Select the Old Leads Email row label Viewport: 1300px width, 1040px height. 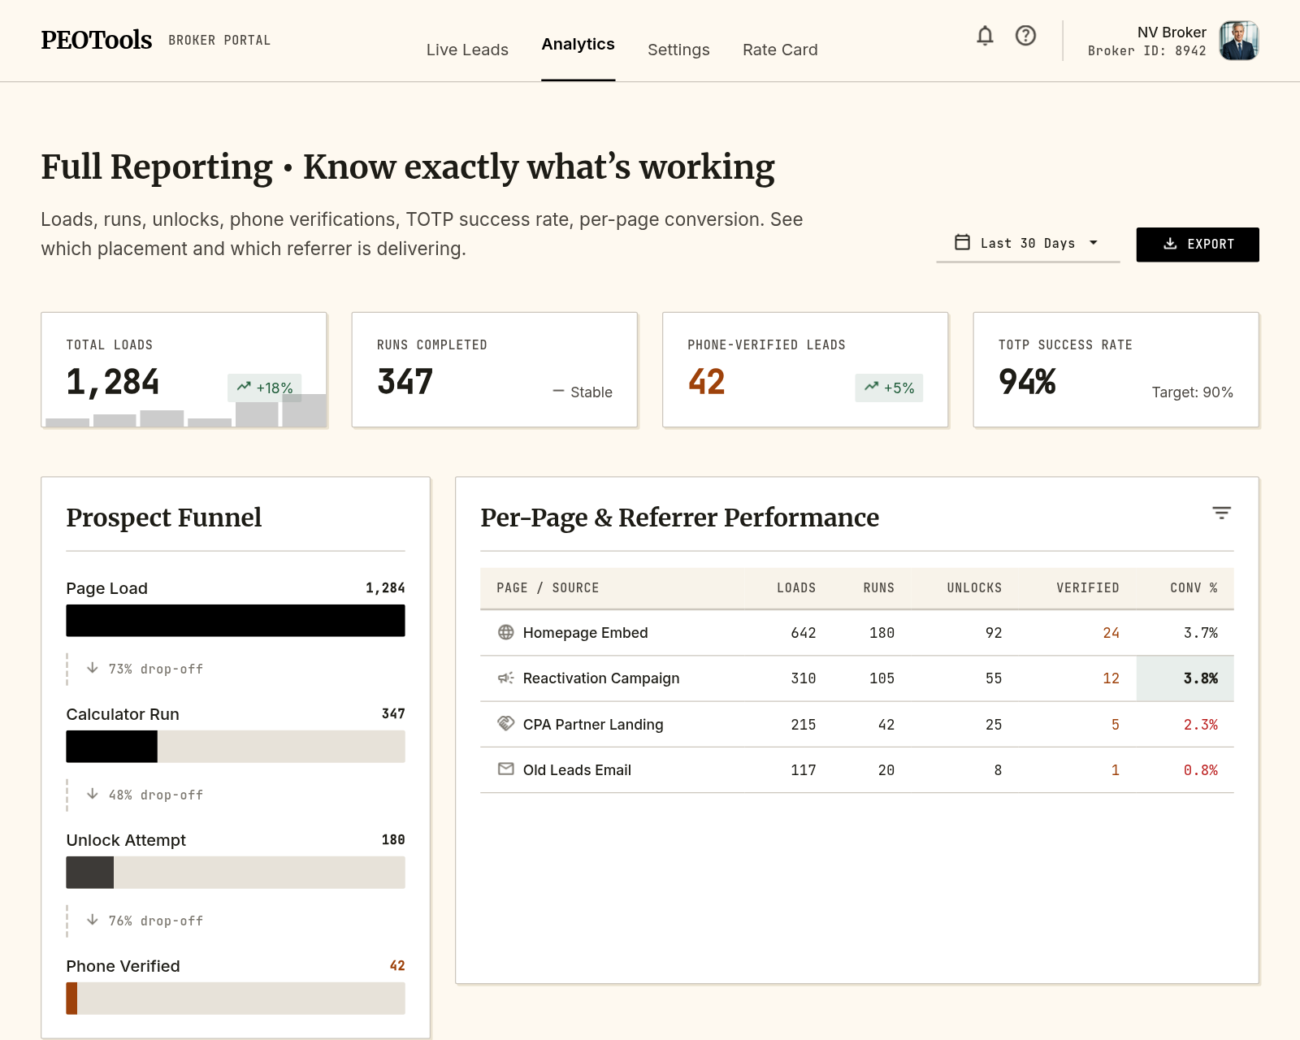577,770
